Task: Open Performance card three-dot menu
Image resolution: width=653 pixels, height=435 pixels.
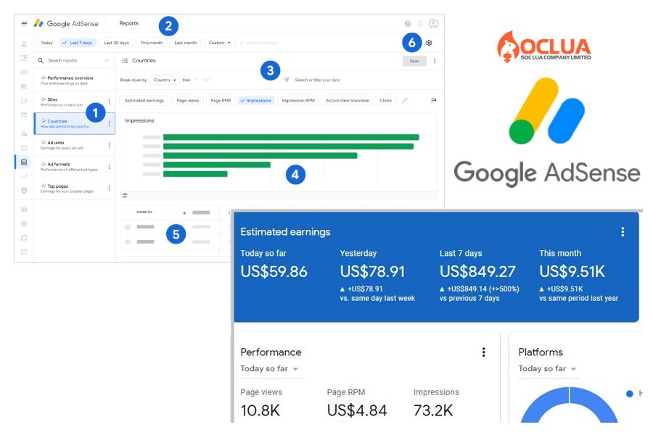Action: coord(483,352)
